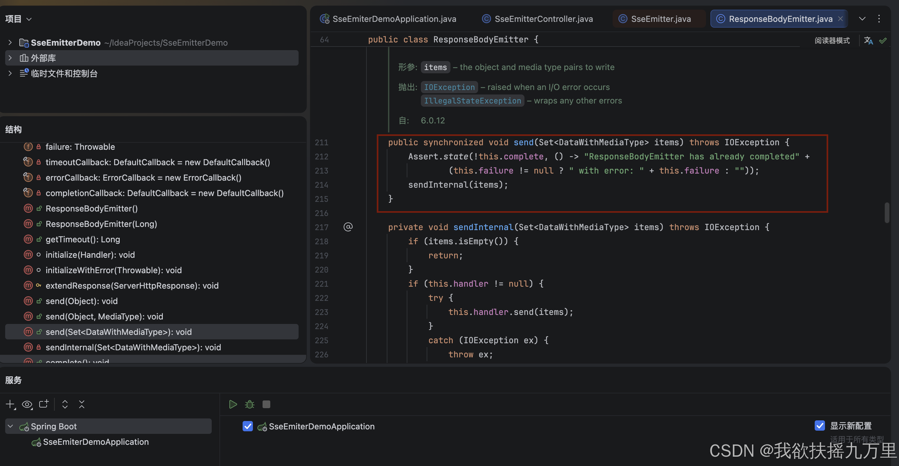899x466 pixels.
Task: Click the SseEmiterDemoApplication run config icon
Action: pyautogui.click(x=262, y=426)
